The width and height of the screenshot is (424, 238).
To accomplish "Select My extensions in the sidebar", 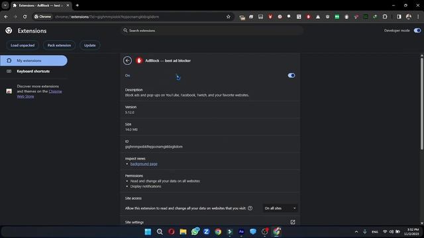I will tap(34, 60).
